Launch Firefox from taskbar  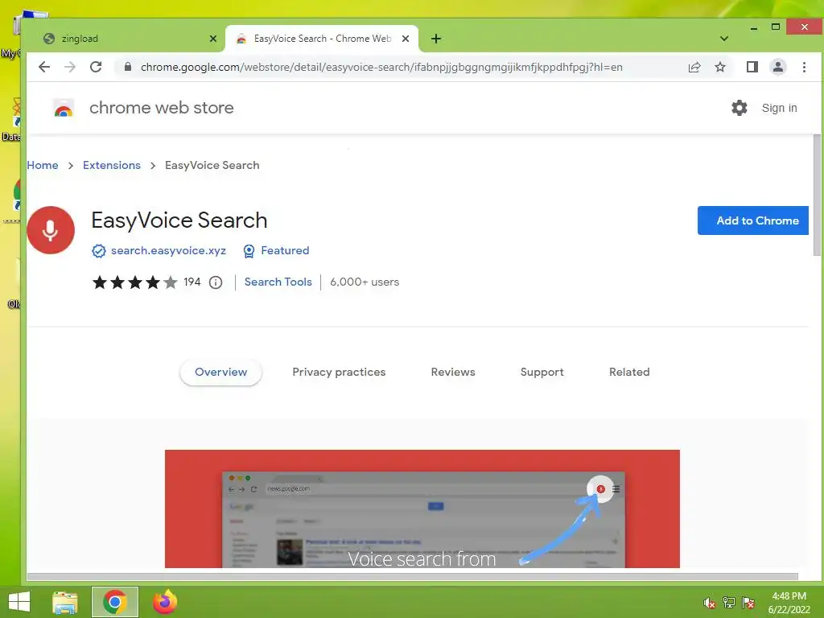[164, 602]
